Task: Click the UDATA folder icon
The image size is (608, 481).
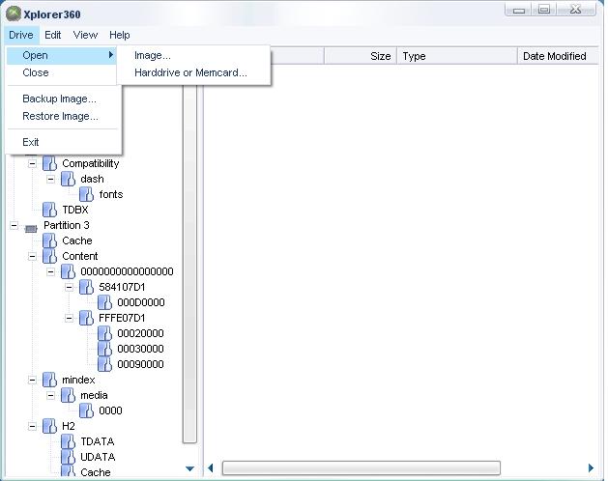Action: click(x=69, y=457)
